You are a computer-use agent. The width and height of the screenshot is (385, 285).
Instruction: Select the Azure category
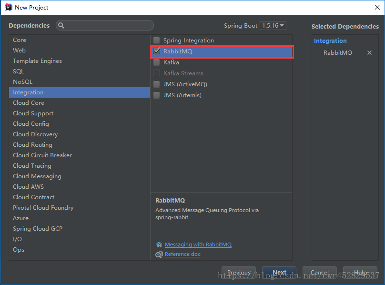coord(79,218)
